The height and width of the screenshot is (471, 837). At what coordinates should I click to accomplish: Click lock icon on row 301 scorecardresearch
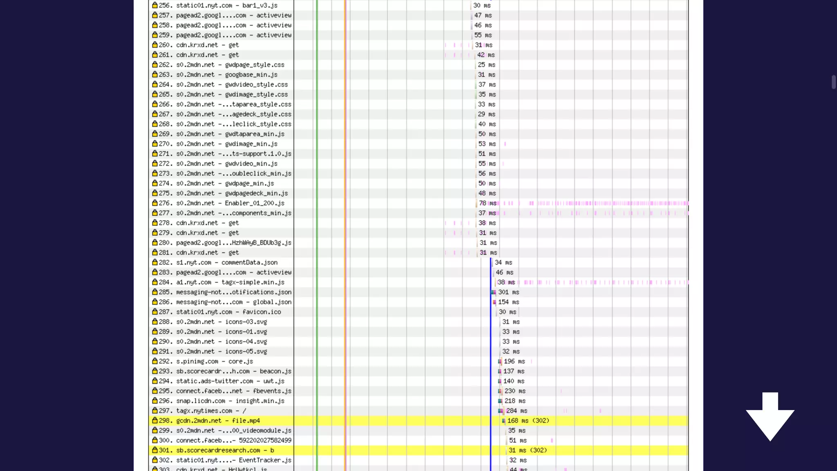[x=154, y=450]
